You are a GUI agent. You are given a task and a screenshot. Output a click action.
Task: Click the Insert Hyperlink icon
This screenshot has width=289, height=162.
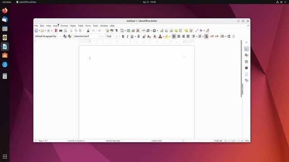pos(162,31)
